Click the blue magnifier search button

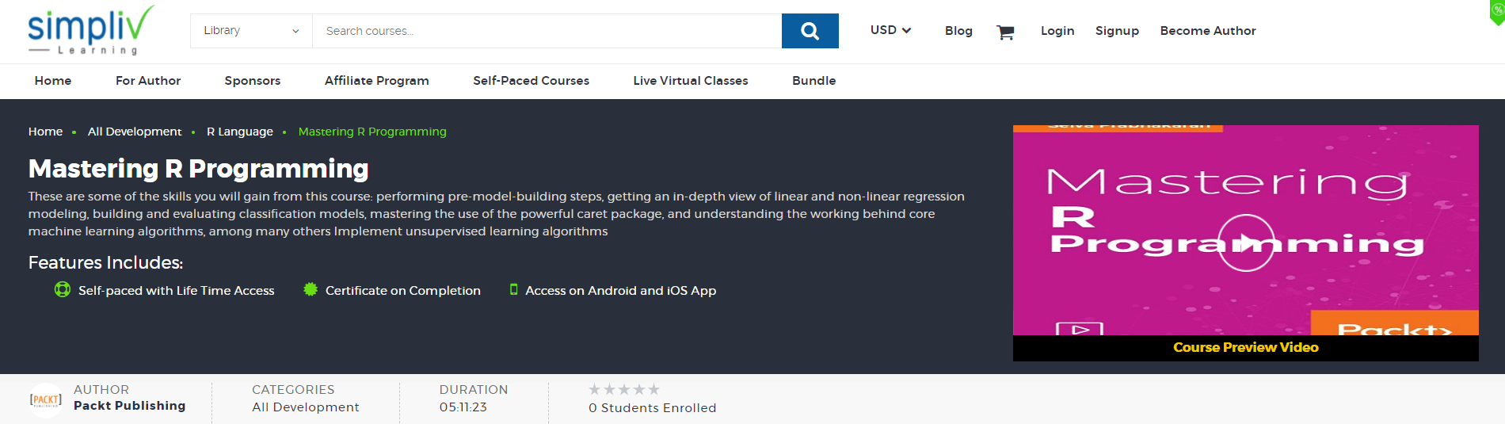[810, 31]
